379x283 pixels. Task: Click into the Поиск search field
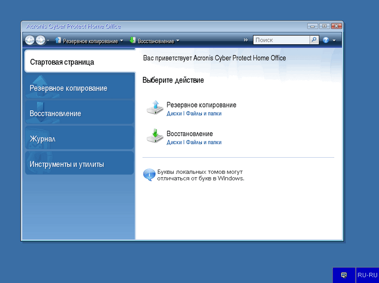[x=282, y=40]
